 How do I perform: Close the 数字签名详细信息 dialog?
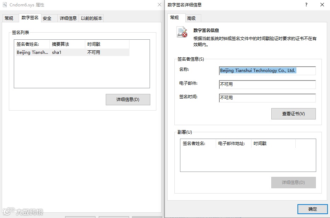322,5
